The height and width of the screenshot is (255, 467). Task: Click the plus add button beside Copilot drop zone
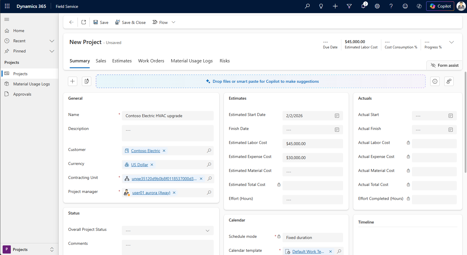tap(73, 81)
